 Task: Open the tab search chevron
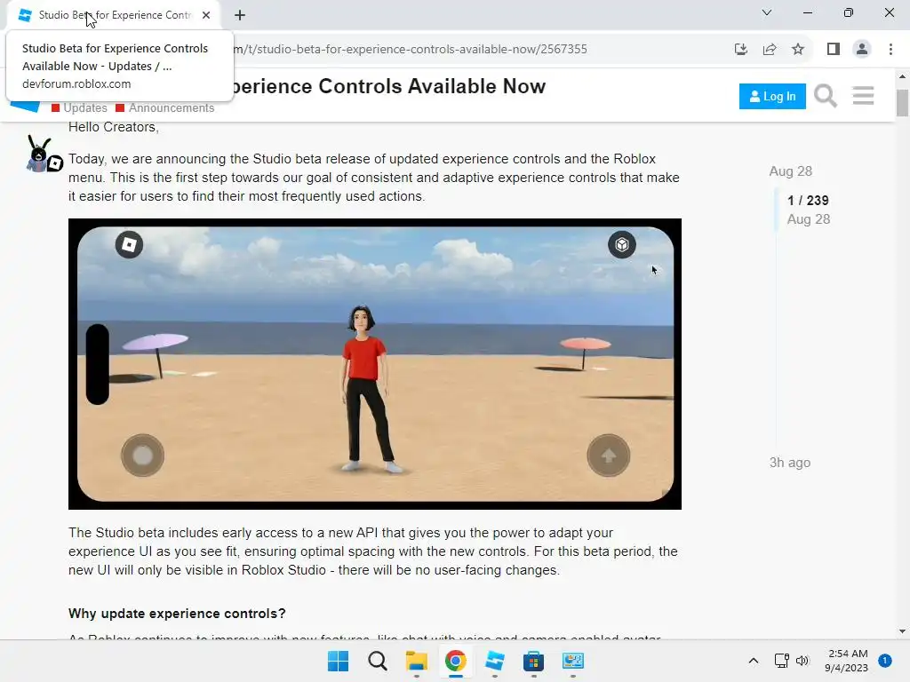pyautogui.click(x=767, y=12)
